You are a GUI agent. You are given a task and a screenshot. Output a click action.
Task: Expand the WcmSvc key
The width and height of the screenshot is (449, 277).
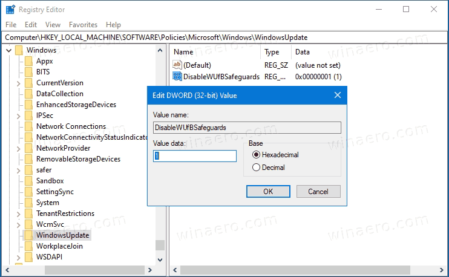pyautogui.click(x=19, y=225)
